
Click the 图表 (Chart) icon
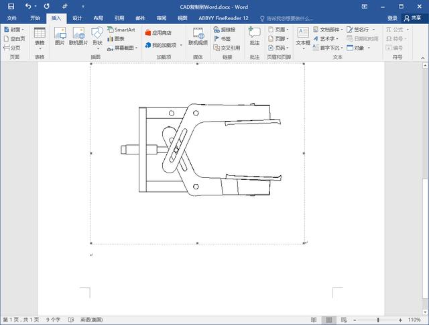115,39
